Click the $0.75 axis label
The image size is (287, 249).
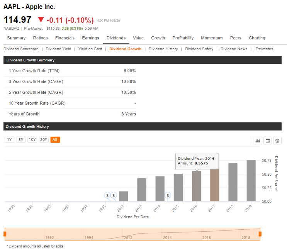[267, 161]
